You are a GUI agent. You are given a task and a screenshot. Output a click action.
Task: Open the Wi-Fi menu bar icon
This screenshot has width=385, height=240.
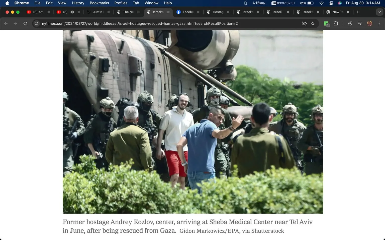[x=322, y=3]
